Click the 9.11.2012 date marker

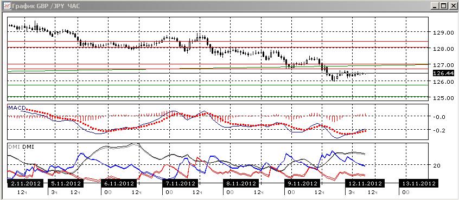pyautogui.click(x=302, y=184)
